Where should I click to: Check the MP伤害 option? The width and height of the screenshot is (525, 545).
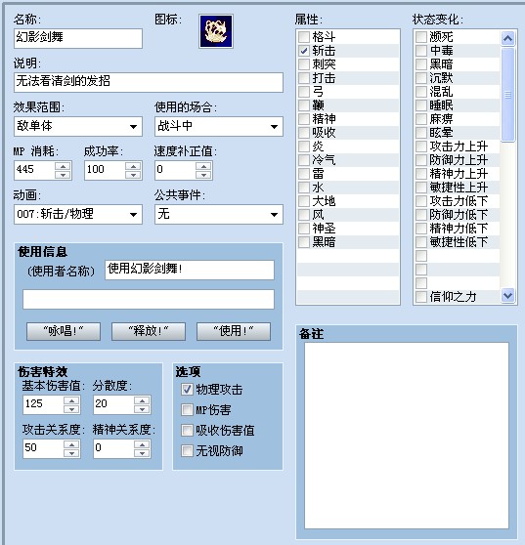(187, 410)
